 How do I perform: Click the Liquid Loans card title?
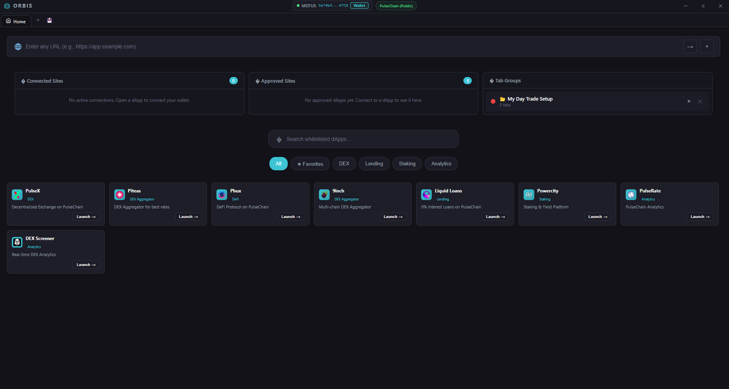[449, 191]
